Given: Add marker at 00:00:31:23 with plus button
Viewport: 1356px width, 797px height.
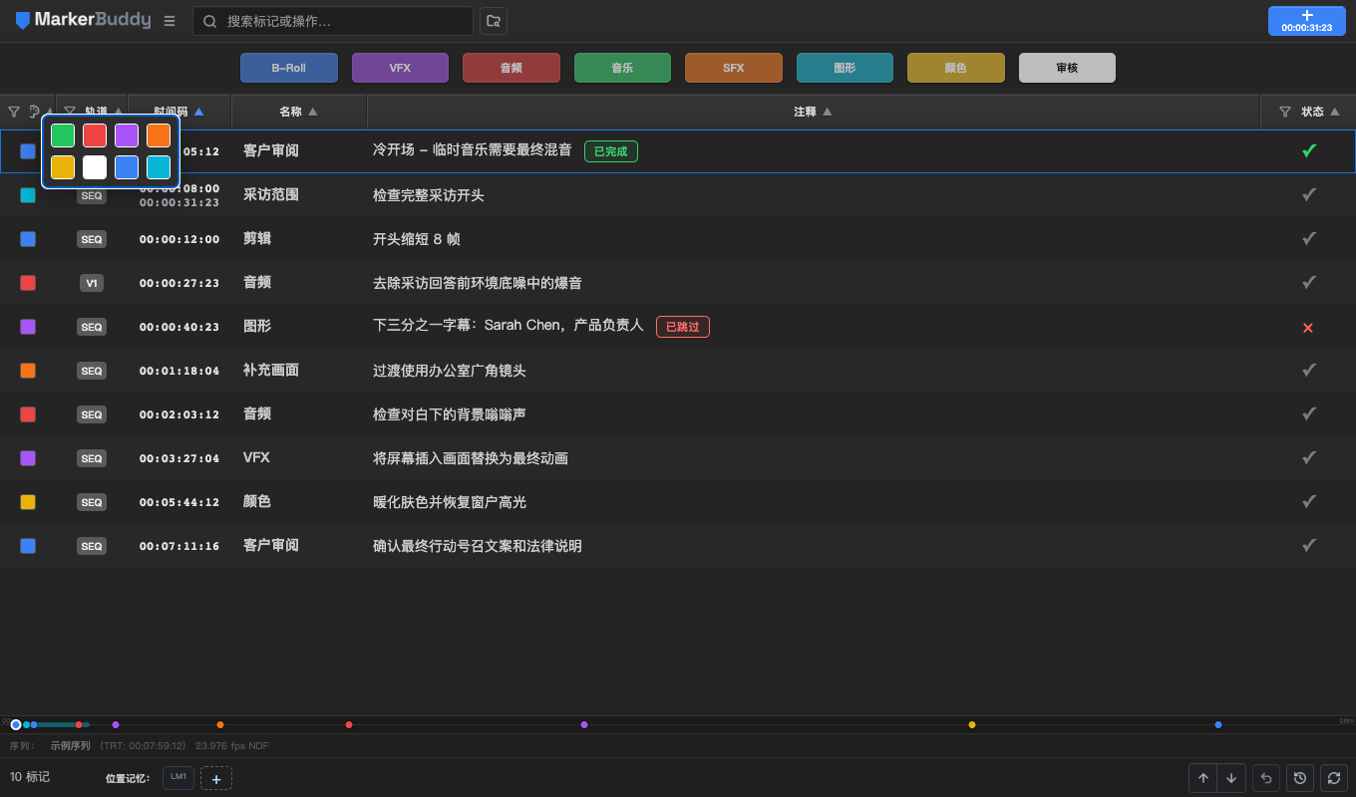Looking at the screenshot, I should [1306, 21].
